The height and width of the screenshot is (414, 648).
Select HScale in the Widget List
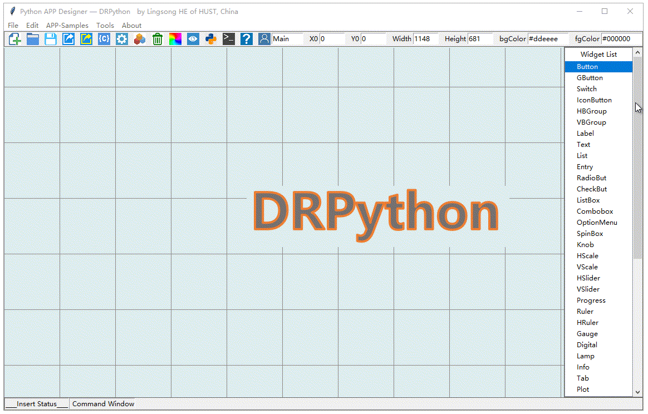pyautogui.click(x=598, y=256)
